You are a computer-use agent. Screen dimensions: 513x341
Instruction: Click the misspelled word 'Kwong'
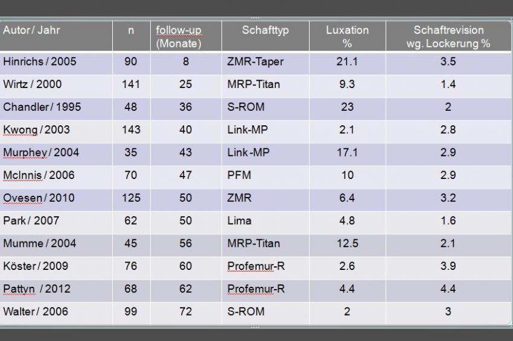pyautogui.click(x=21, y=130)
